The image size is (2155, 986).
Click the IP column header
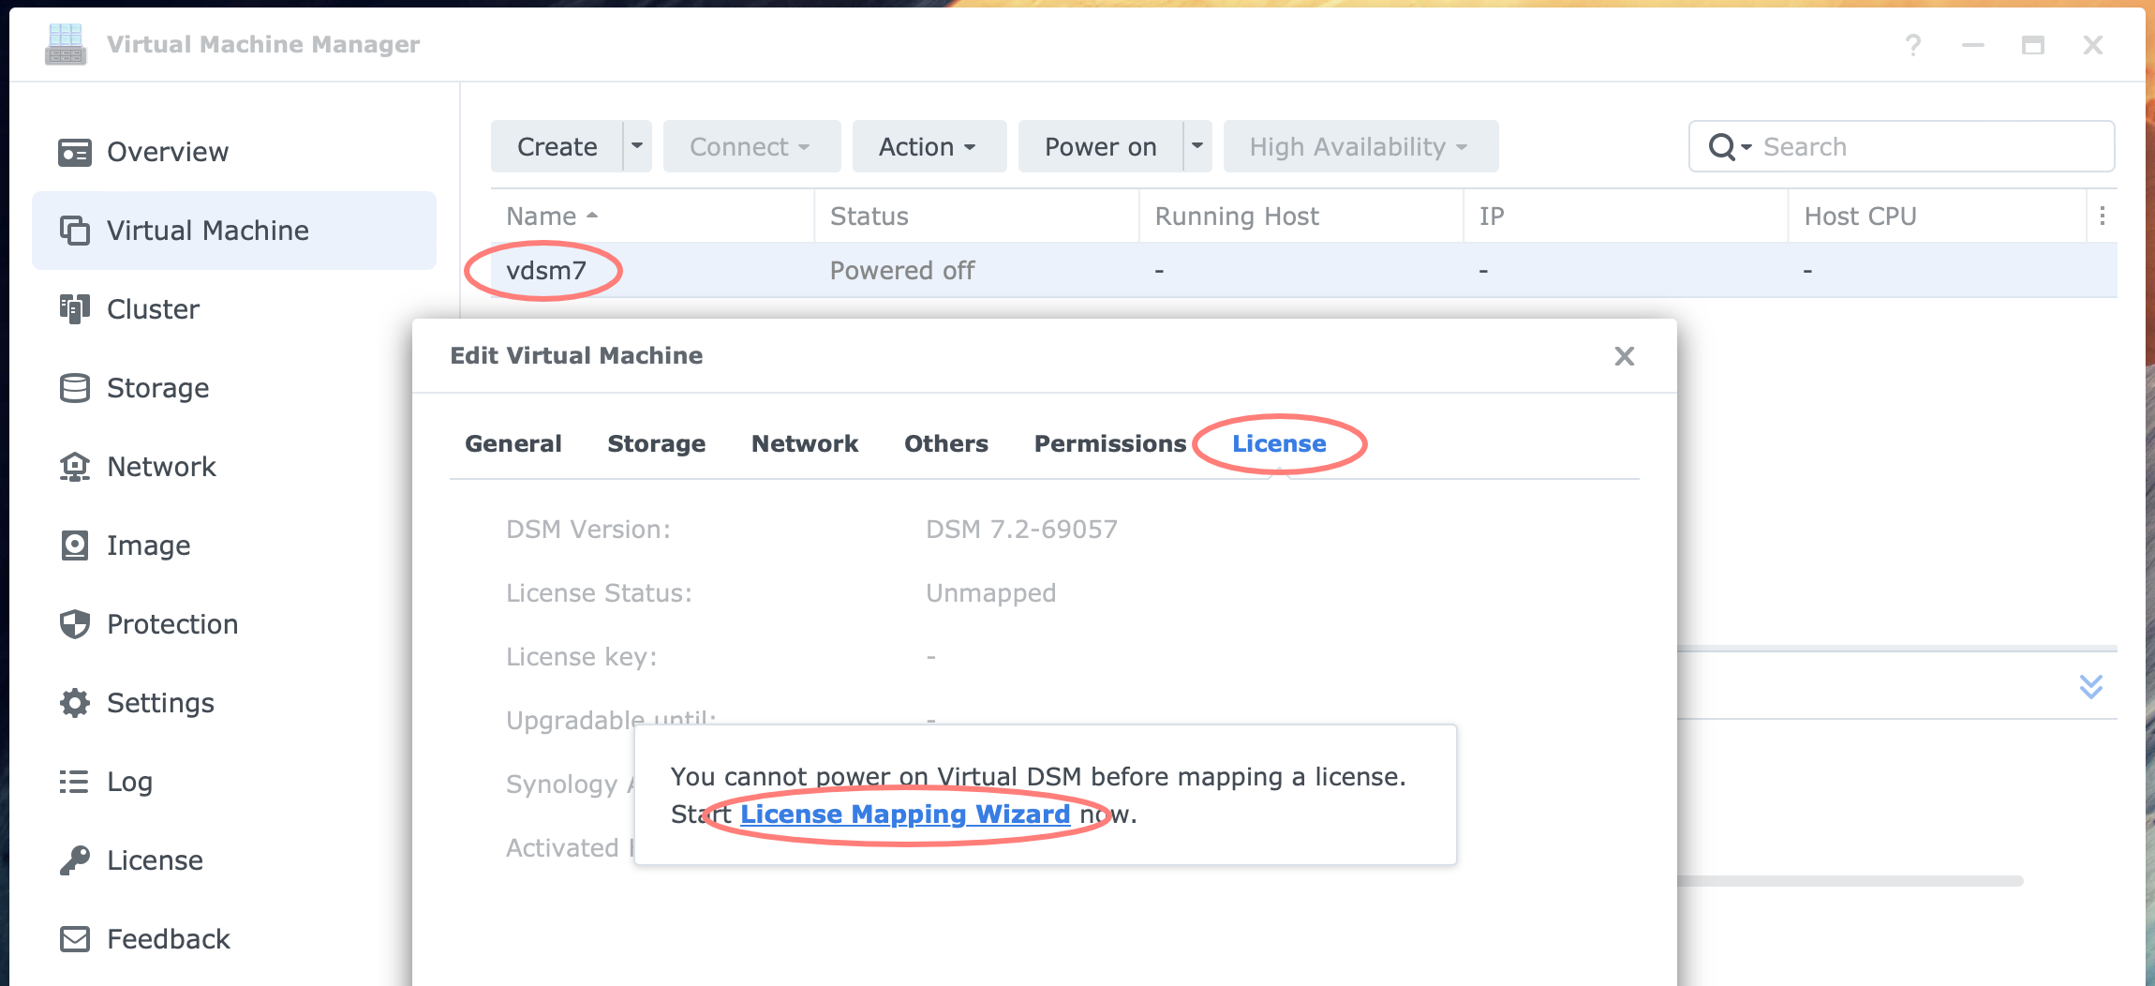pyautogui.click(x=1626, y=217)
